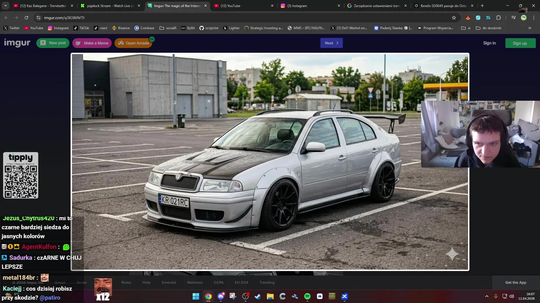
Task: Open the Lighter bookmark
Action: (231, 28)
